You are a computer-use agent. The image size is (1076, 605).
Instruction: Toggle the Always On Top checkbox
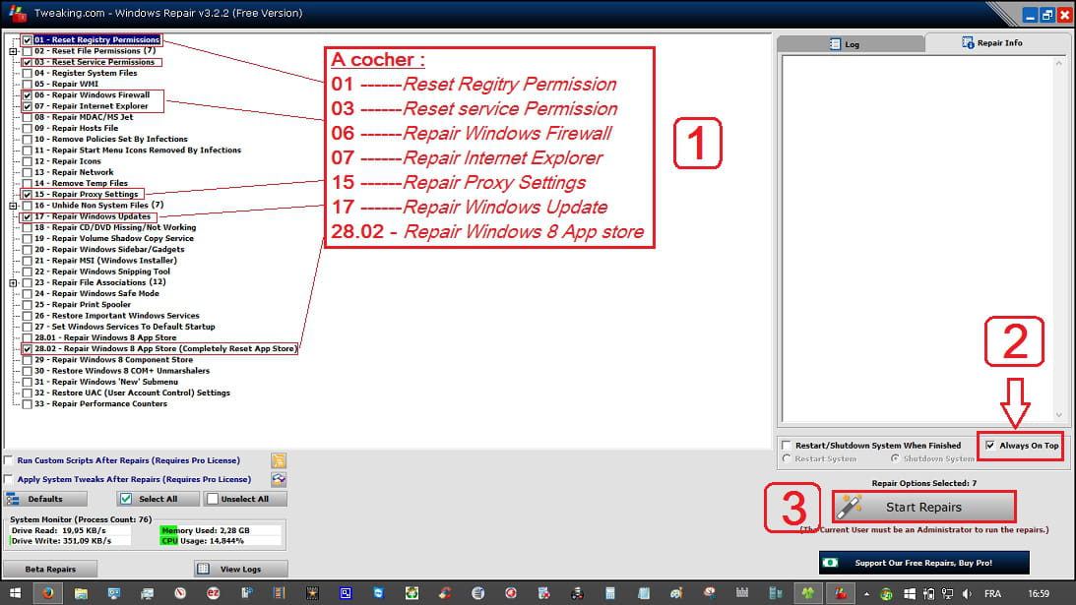point(990,446)
